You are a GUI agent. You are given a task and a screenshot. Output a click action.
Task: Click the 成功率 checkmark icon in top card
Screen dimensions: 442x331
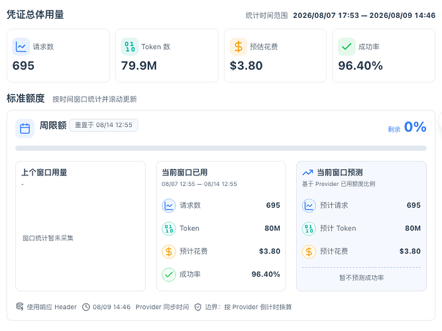(x=347, y=46)
